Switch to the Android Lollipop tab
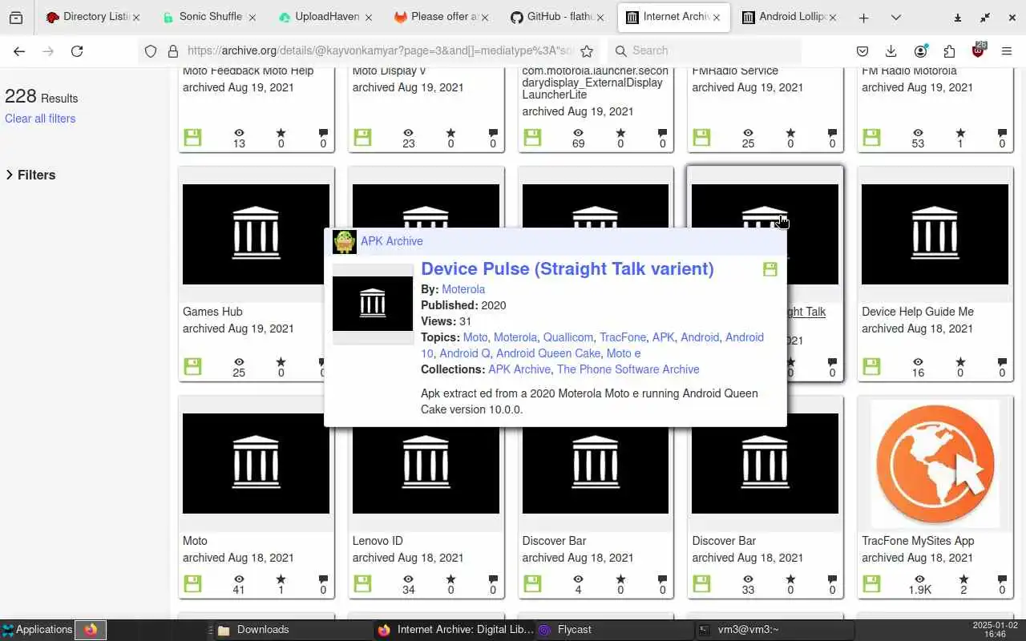1026x641 pixels. pyautogui.click(x=788, y=17)
